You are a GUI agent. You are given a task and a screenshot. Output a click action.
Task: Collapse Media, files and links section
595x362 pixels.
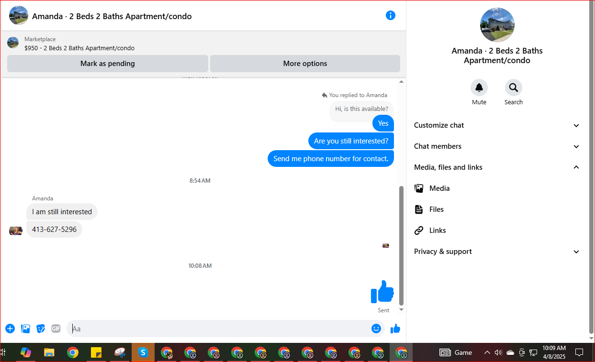point(497,167)
